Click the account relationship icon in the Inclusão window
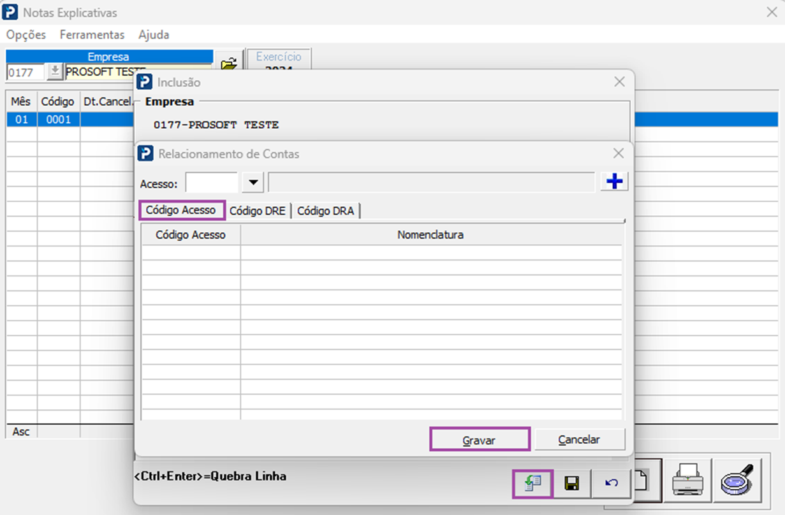 click(534, 484)
